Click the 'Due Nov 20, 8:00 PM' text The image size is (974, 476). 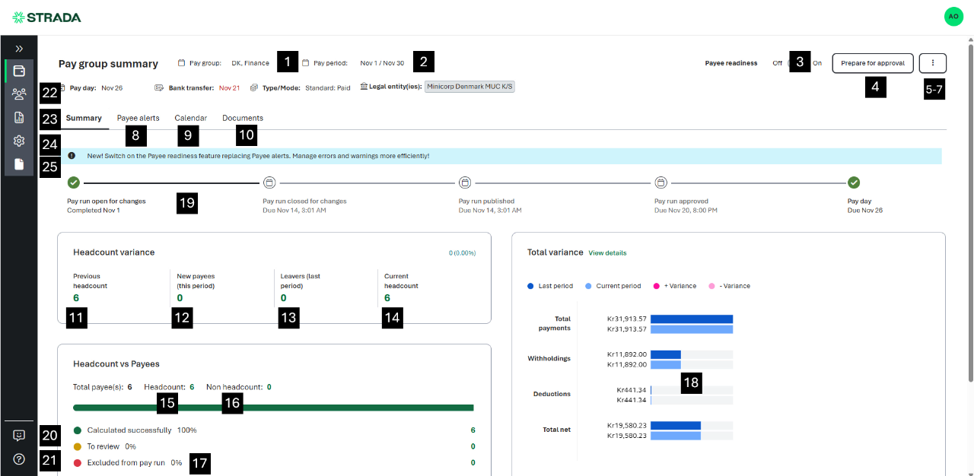click(x=686, y=210)
